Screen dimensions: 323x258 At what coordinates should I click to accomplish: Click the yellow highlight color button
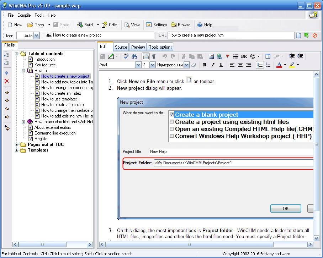[292, 65]
